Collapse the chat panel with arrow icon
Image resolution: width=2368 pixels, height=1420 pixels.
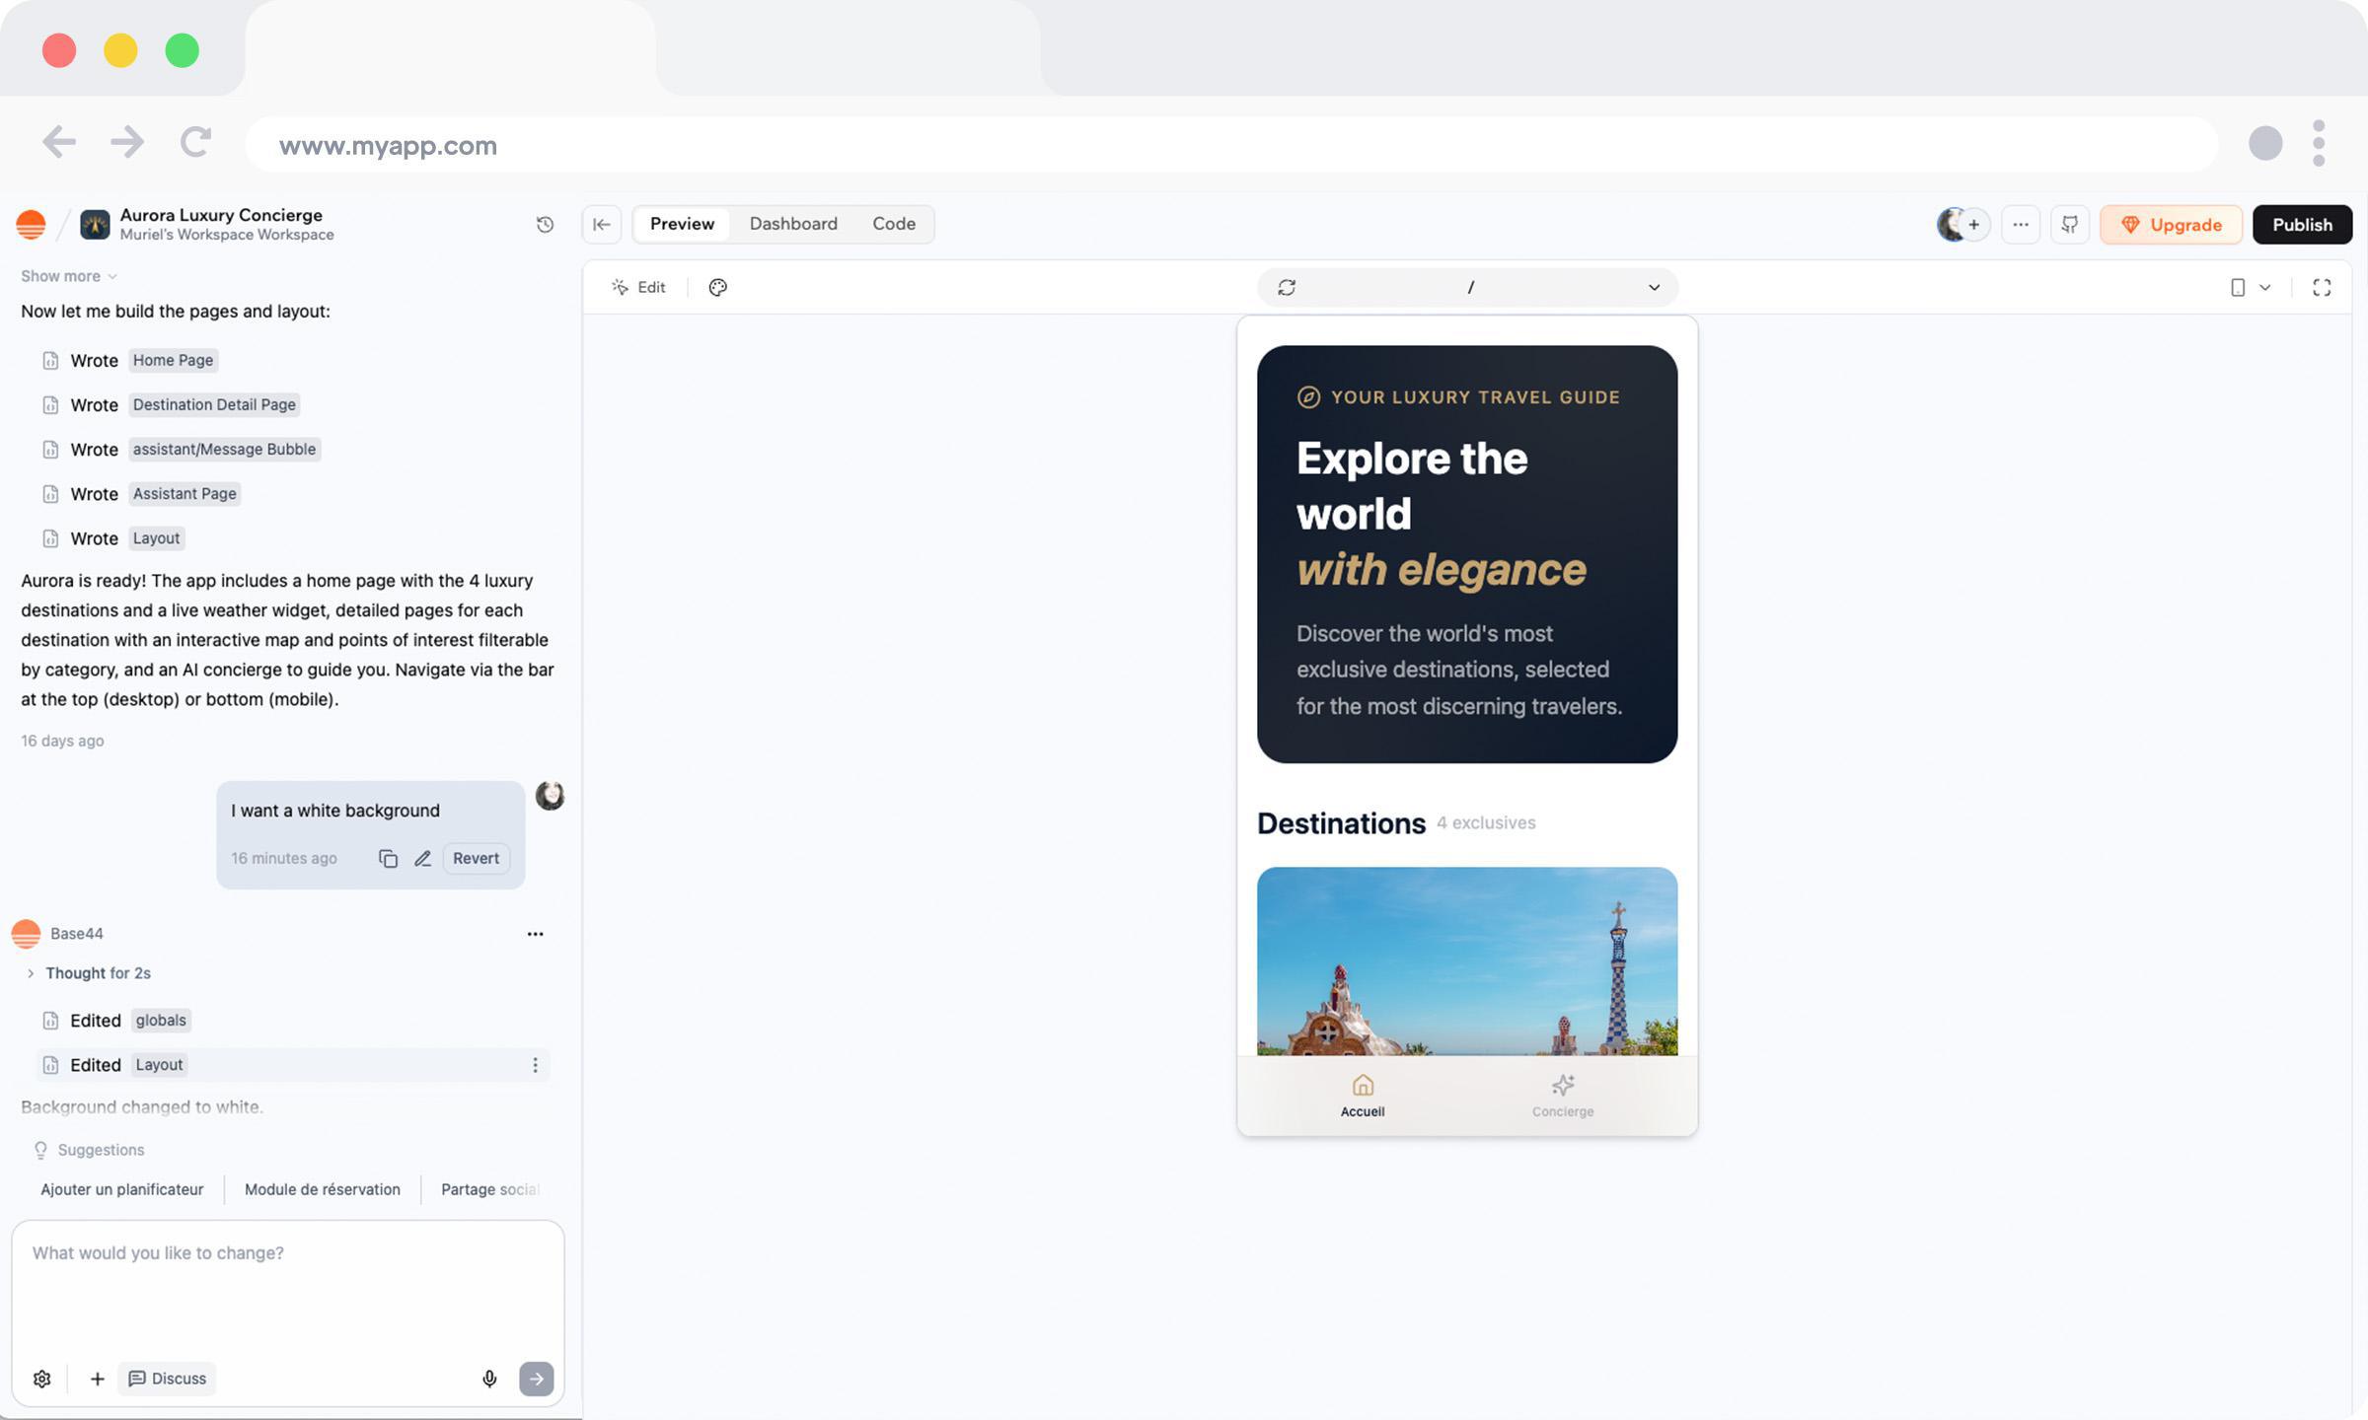[x=601, y=225]
